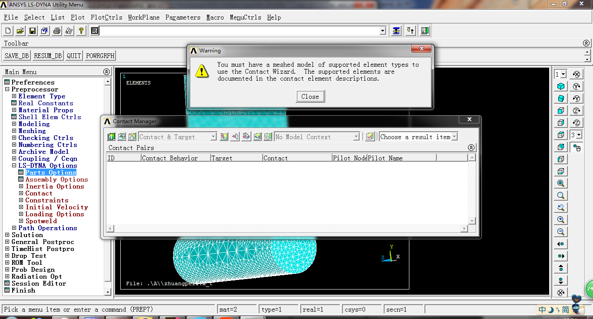Click the Pan-Zoom-Rotate toolbar icon
This screenshot has height=319, width=593.
45,31
